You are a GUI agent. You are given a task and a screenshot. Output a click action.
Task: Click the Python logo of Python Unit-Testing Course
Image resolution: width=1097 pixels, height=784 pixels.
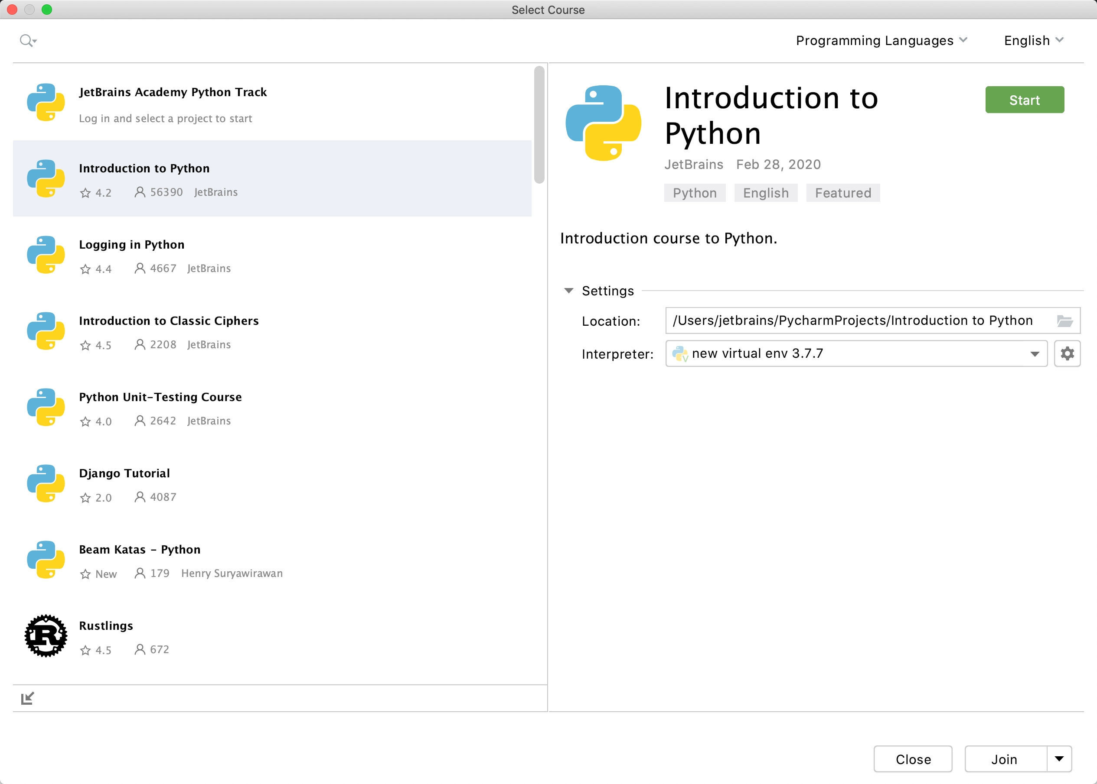click(46, 408)
